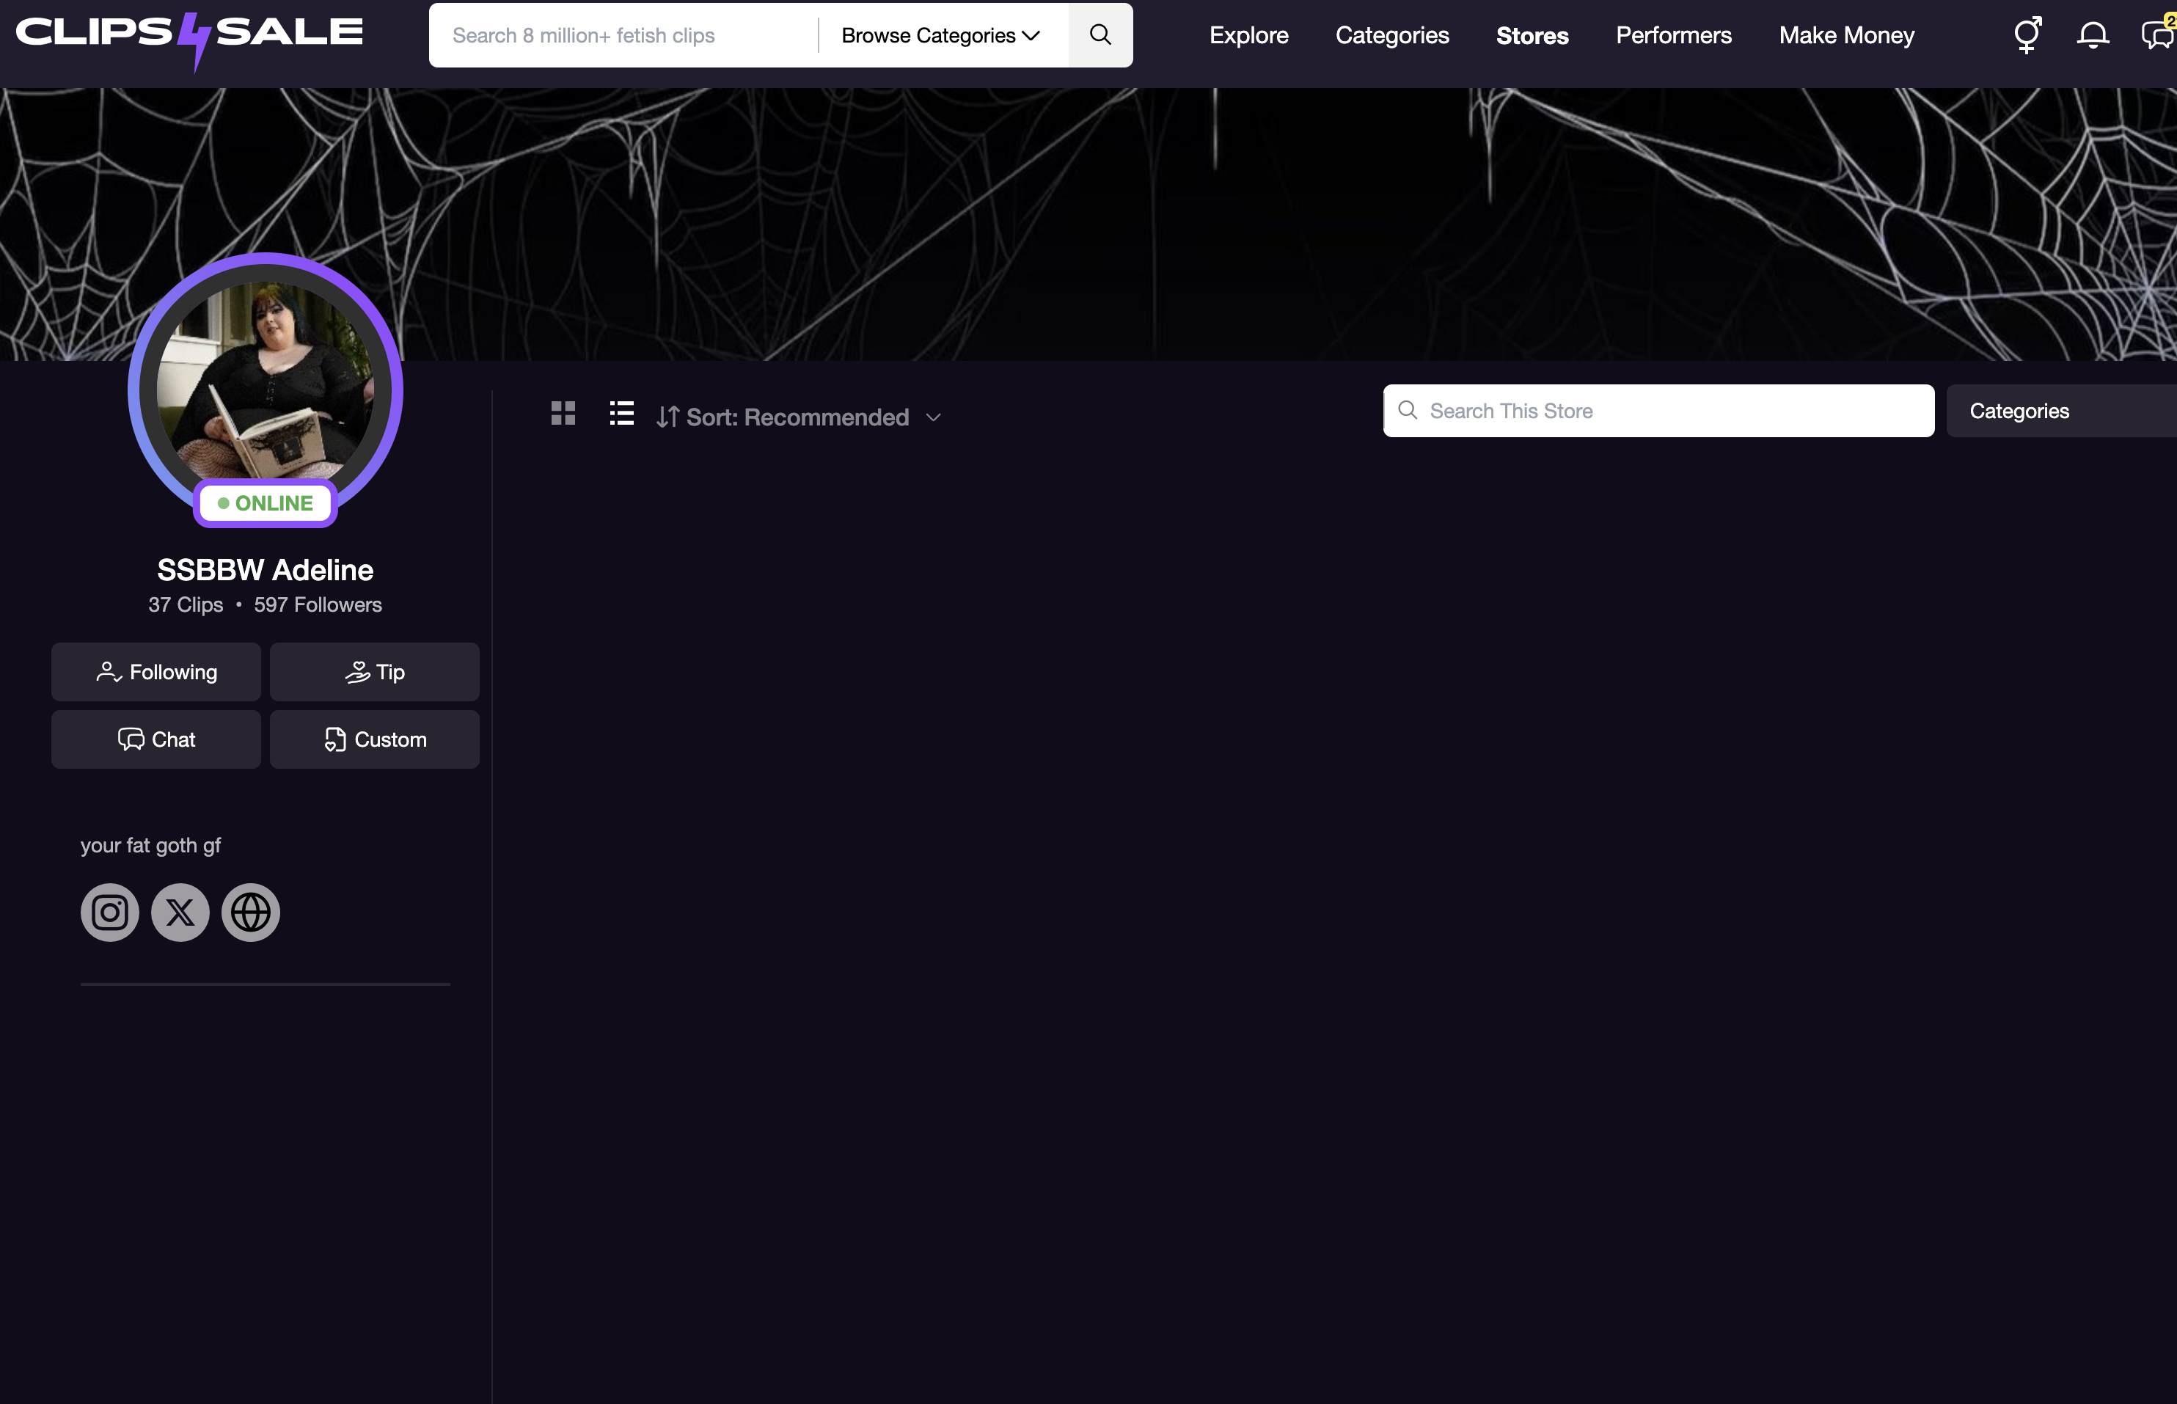This screenshot has height=1404, width=2177.
Task: Open the Sort: Recommended dropdown
Action: 799,417
